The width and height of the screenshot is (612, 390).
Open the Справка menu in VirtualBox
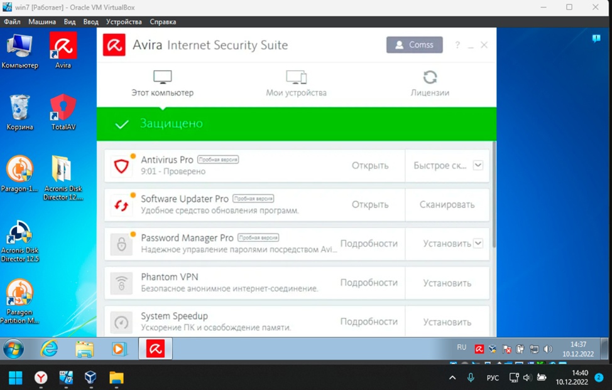pyautogui.click(x=163, y=22)
